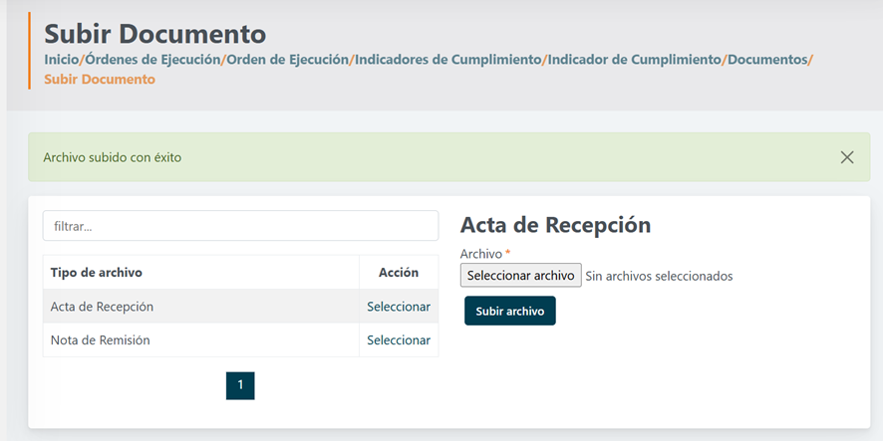Viewport: 883px width, 441px height.
Task: Open the Indicadores de Cumplimiento breadcrumb link
Action: 447,60
